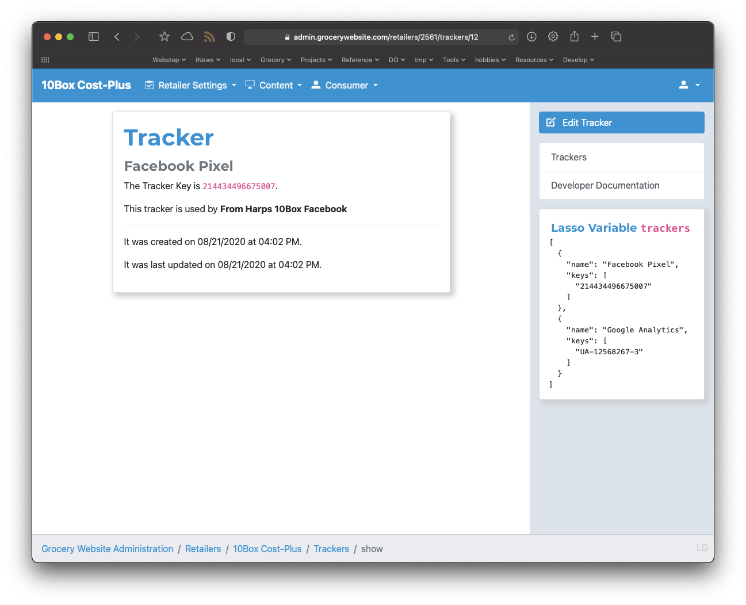Go back with the back arrow
Image resolution: width=746 pixels, height=605 pixels.
[117, 37]
